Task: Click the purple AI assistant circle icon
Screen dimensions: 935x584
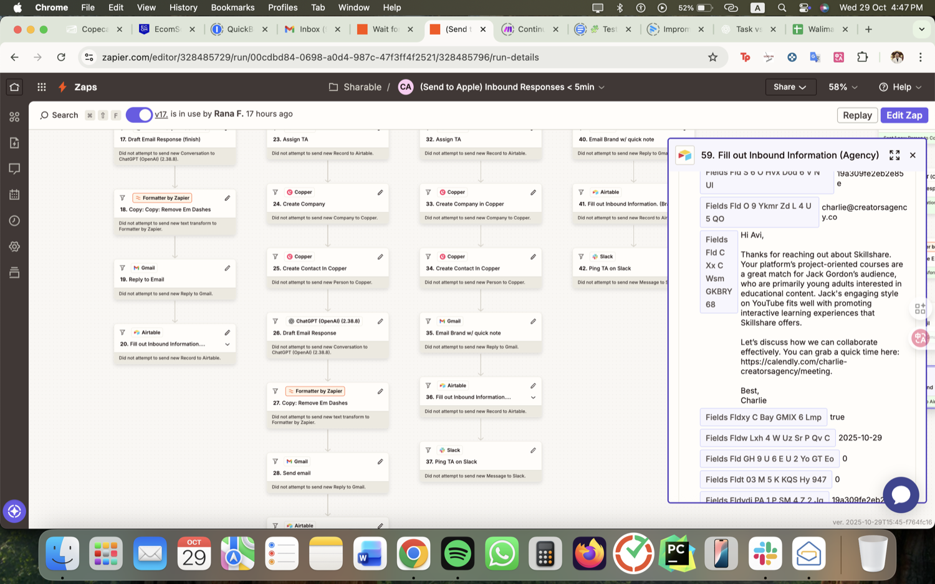Action: click(14, 512)
